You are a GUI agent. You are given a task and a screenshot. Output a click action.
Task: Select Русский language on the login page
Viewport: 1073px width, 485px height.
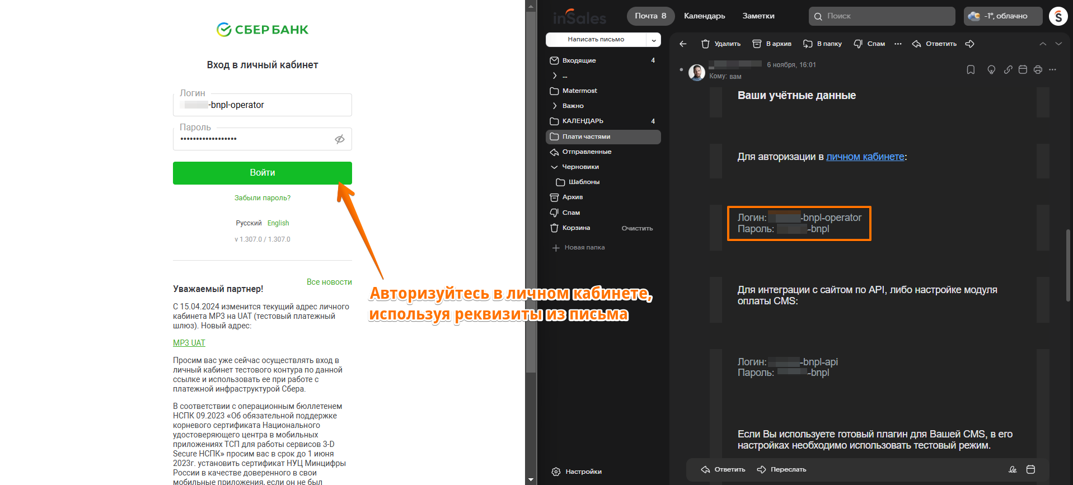(x=249, y=223)
